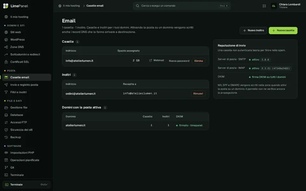Screen dimensions: 306x191
Task: Click the Git branch icon
Action: tap(6, 167)
